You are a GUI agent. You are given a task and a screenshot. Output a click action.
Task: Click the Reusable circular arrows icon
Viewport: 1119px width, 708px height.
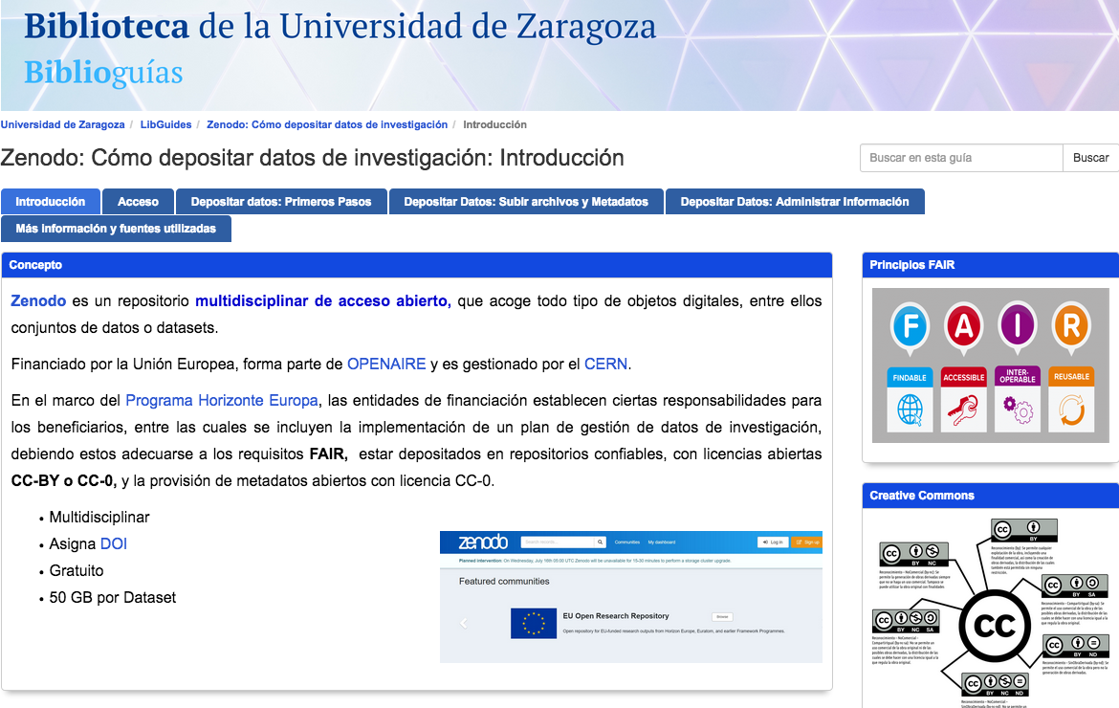tap(1071, 410)
